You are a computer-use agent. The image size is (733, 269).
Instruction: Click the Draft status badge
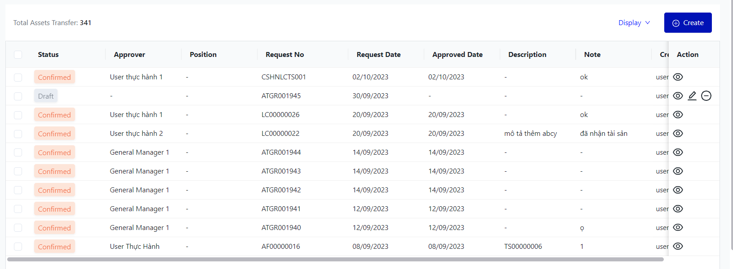pos(46,96)
